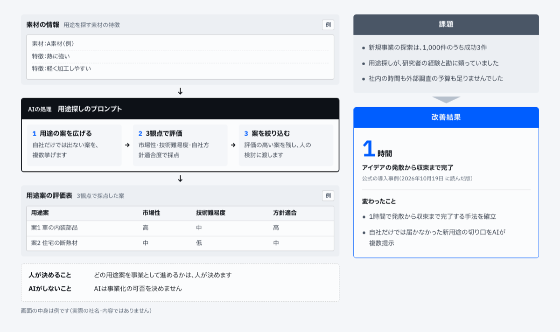Click bullet 社内の時間も外部調査の予算も足りませんでした
Screen dimensions: 560x332
pyautogui.click(x=436, y=78)
